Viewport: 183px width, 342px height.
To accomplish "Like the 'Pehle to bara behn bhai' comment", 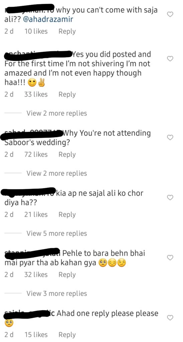I will pyautogui.click(x=170, y=258).
